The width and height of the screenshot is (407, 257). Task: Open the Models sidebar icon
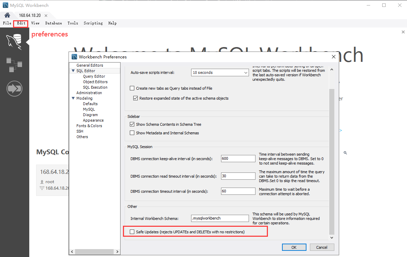[14, 65]
